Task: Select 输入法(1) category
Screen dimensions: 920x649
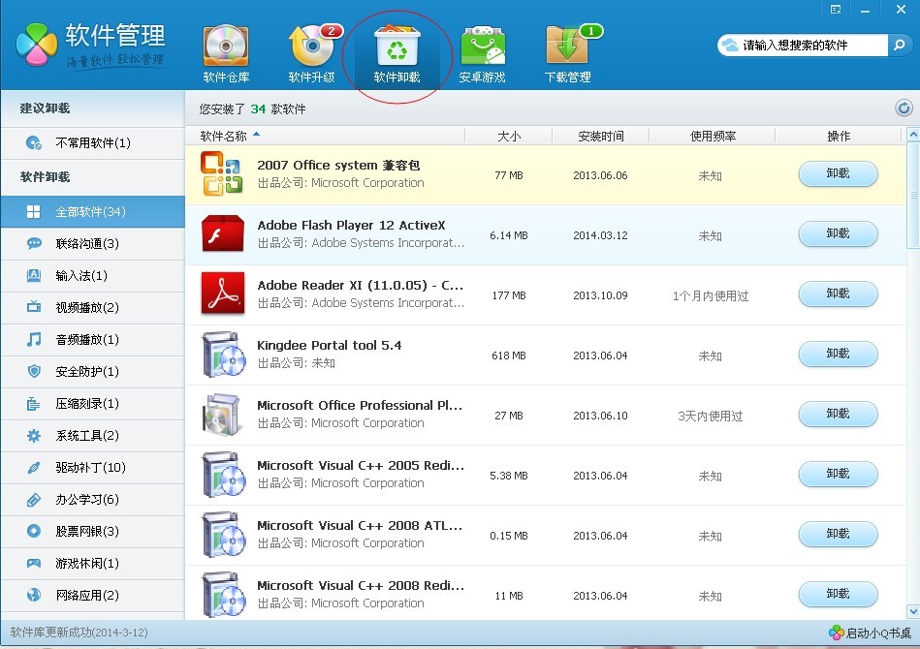Action: (x=93, y=275)
